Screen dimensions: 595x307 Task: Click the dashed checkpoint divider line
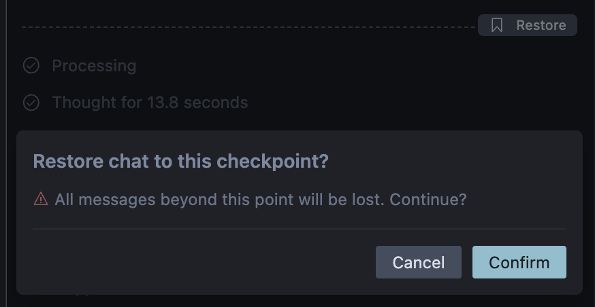(x=245, y=27)
